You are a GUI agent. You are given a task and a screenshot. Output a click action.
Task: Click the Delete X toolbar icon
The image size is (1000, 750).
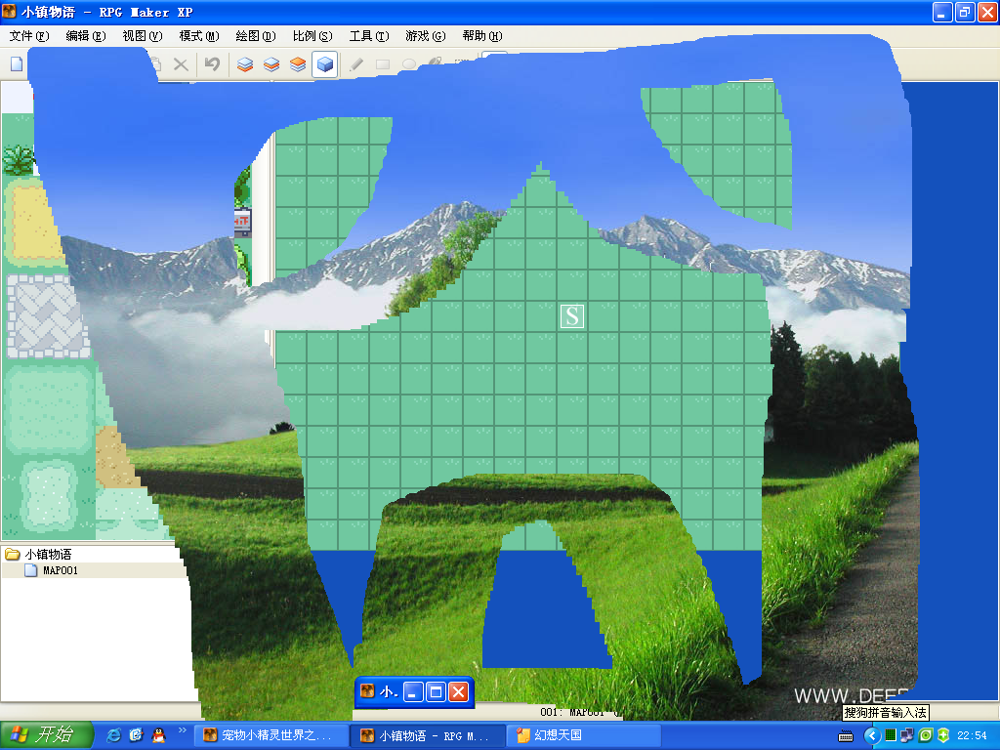tap(181, 64)
